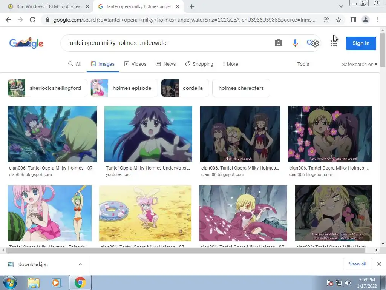The width and height of the screenshot is (386, 290).
Task: Open the Action Center flag tray icon
Action: [x=329, y=283]
